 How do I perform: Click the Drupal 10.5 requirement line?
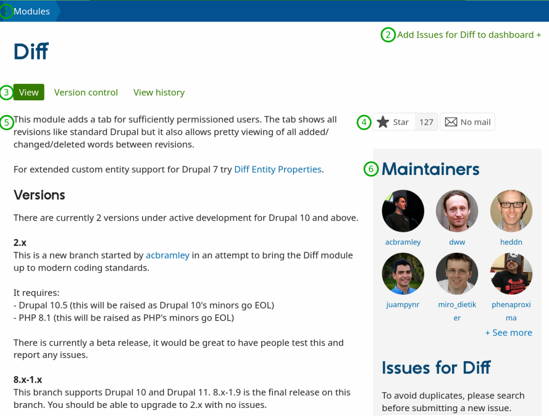point(144,305)
